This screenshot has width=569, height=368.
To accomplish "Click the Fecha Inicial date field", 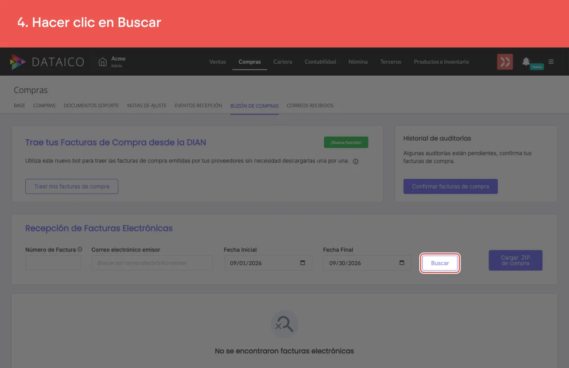I will [268, 263].
